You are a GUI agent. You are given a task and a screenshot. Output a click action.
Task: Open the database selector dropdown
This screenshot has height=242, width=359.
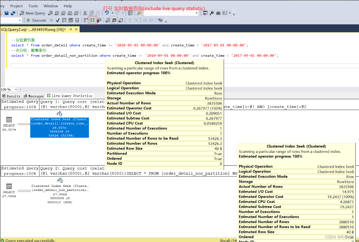coord(19,20)
